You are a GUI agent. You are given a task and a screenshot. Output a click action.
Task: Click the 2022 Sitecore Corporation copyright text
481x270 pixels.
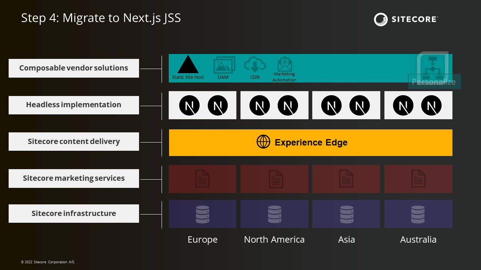click(48, 262)
